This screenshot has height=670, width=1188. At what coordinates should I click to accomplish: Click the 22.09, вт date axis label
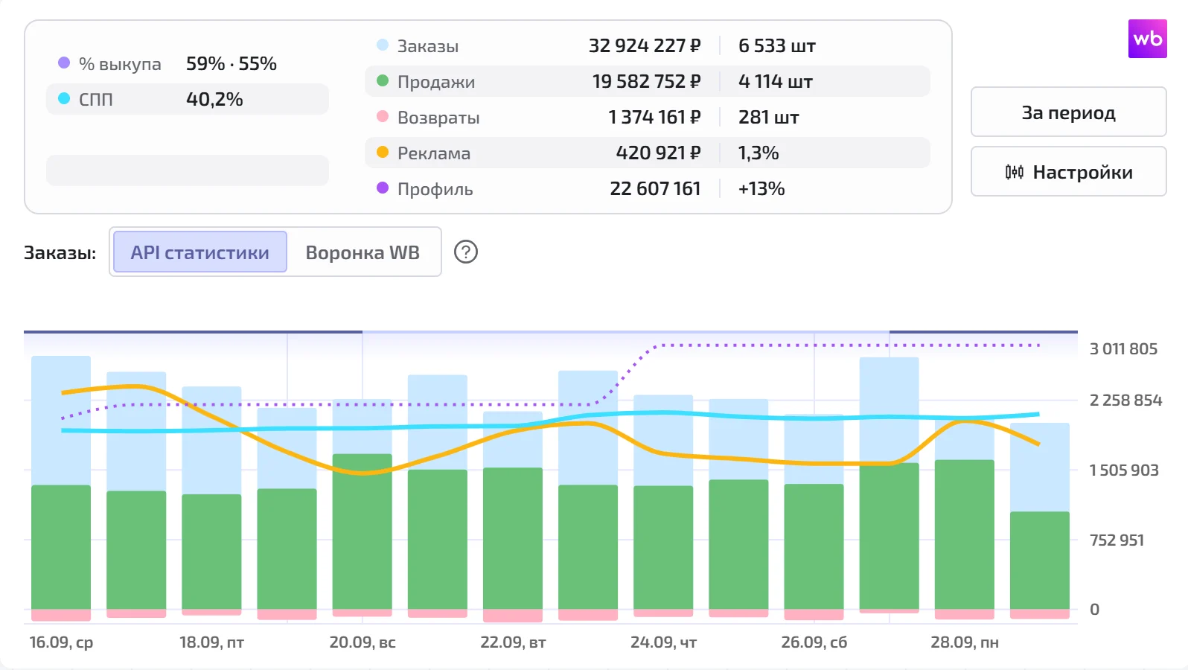[x=513, y=642]
